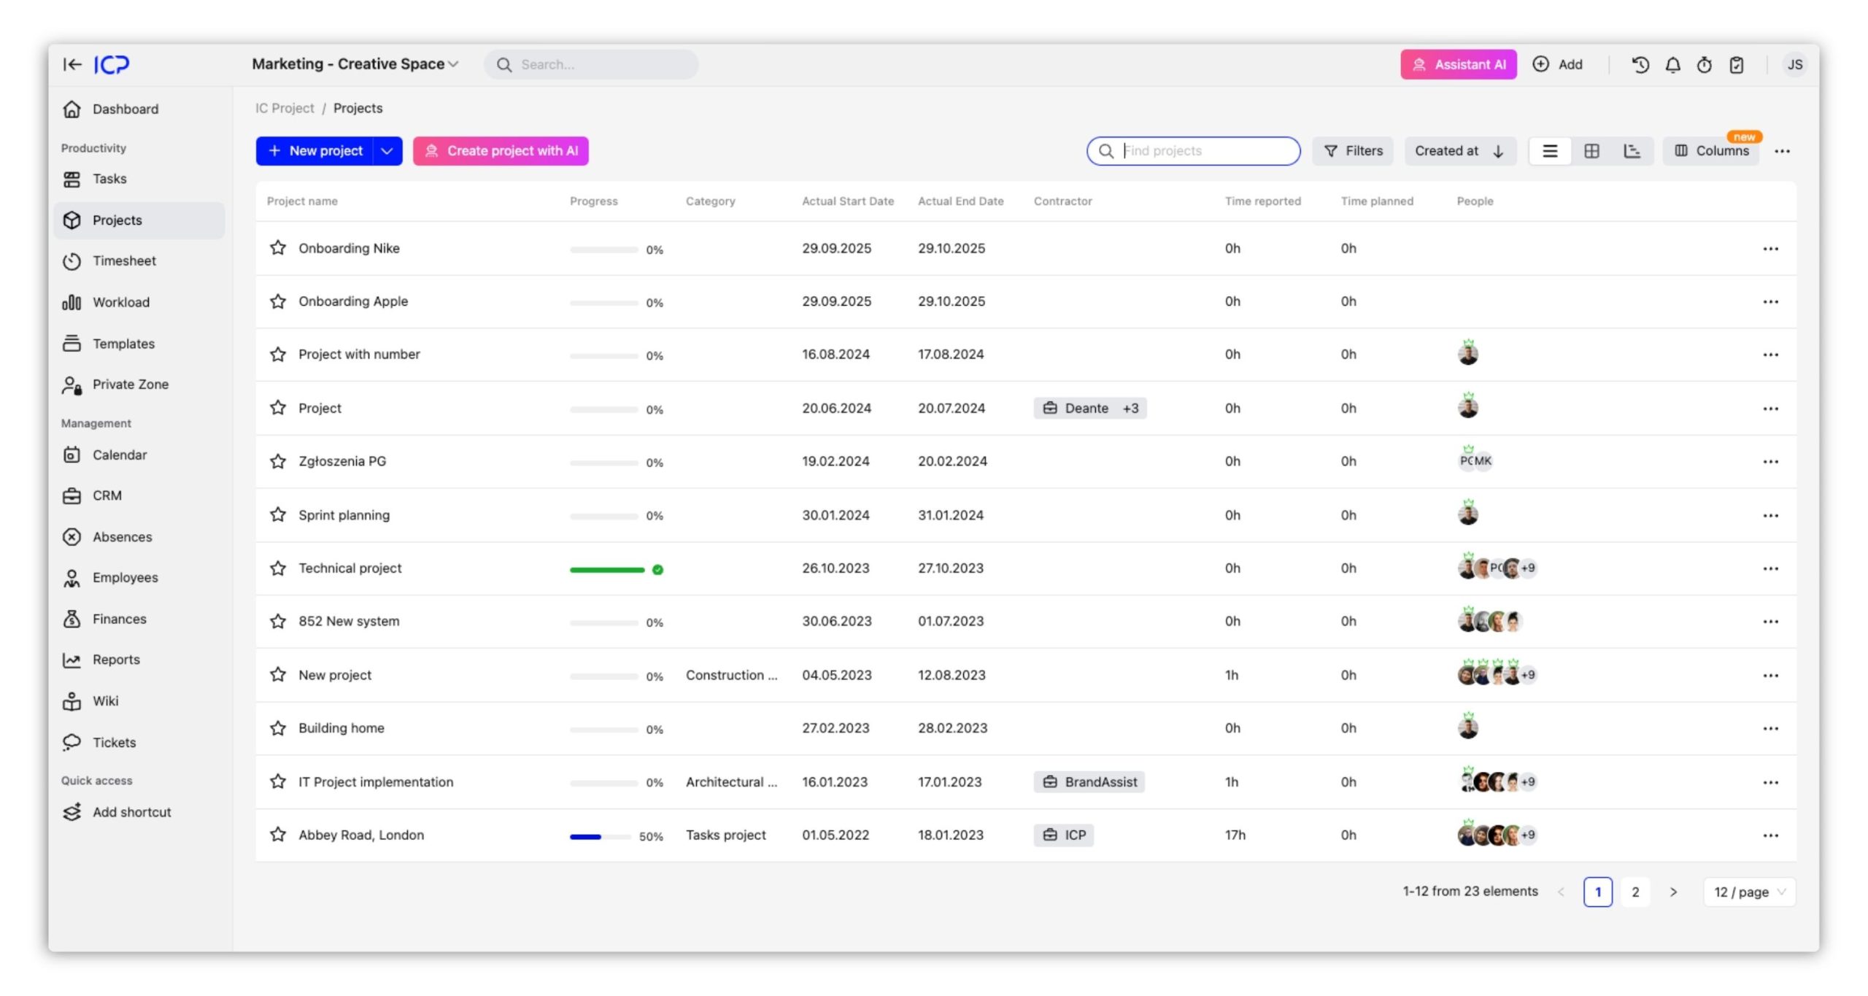
Task: Click Abbey Road 50% progress bar
Action: (x=600, y=836)
